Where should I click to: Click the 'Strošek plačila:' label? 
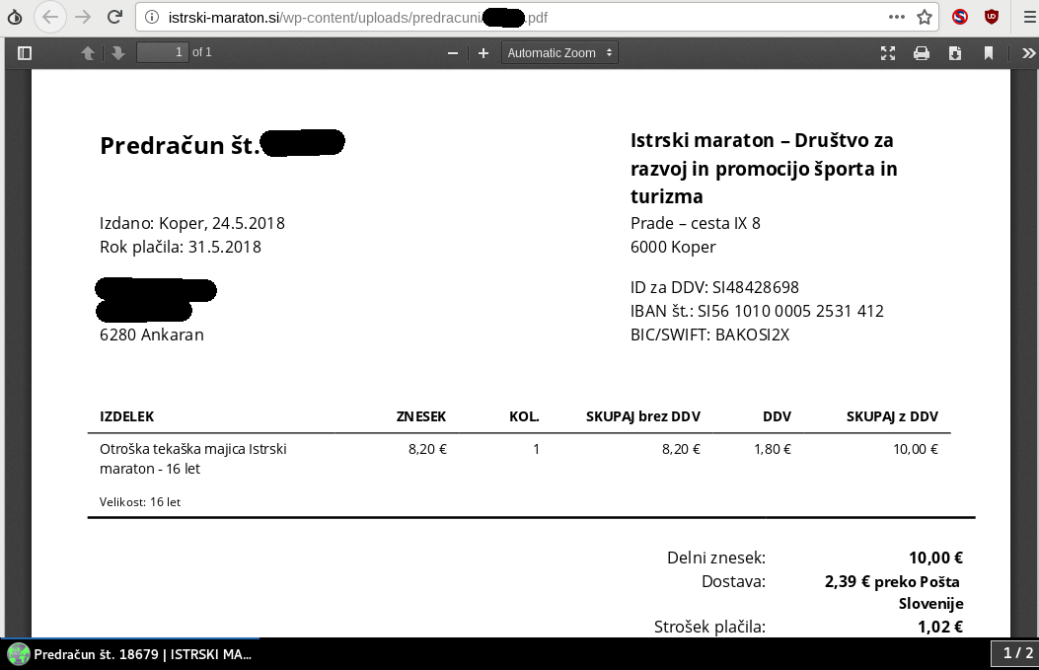[x=709, y=627]
